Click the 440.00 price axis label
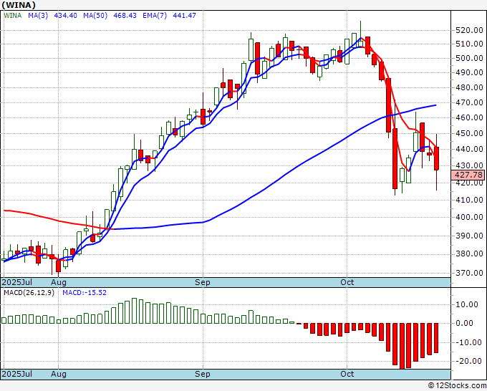Screen dimensions: 487x391 [469, 149]
